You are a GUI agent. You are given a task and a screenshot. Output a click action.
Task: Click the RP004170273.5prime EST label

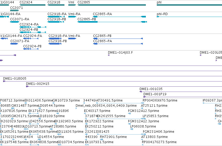(x=159, y=142)
